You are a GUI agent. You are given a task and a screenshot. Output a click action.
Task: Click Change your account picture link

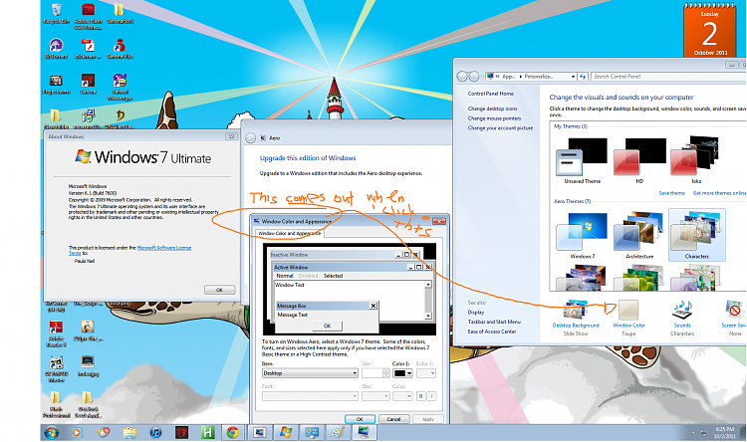[x=500, y=128]
